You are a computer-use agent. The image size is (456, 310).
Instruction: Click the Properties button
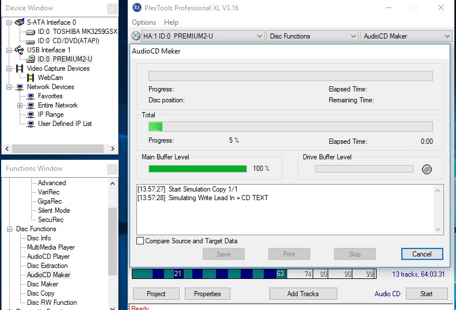point(207,294)
